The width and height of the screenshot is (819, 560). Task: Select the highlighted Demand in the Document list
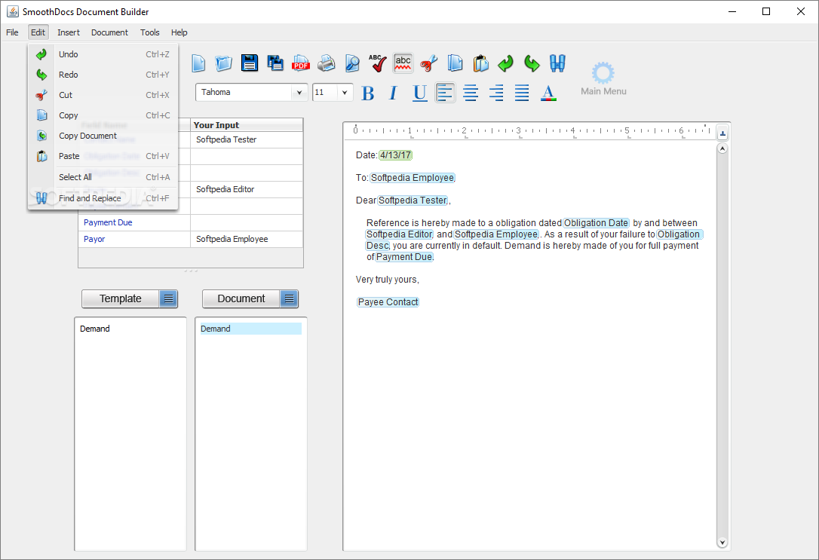250,329
